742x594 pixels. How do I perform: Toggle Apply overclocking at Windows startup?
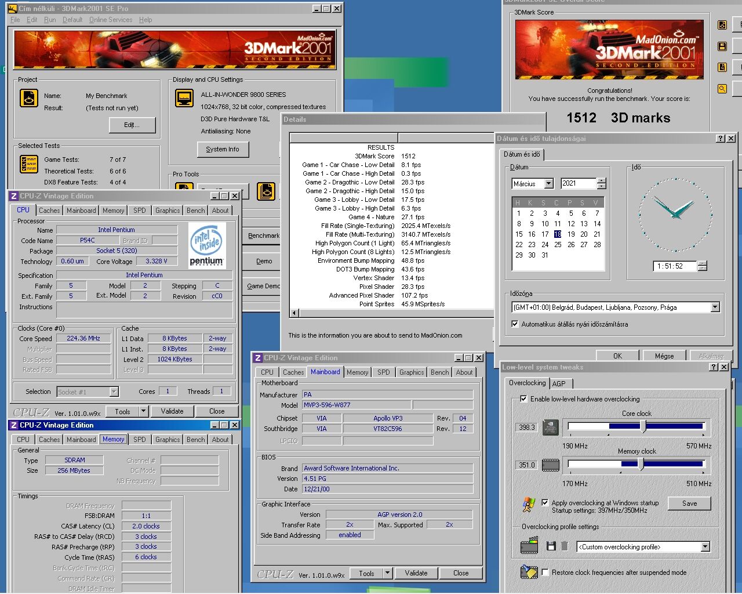click(545, 503)
